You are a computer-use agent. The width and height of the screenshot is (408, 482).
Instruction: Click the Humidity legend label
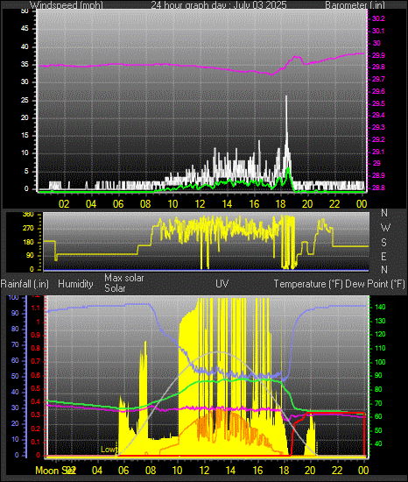pyautogui.click(x=75, y=284)
